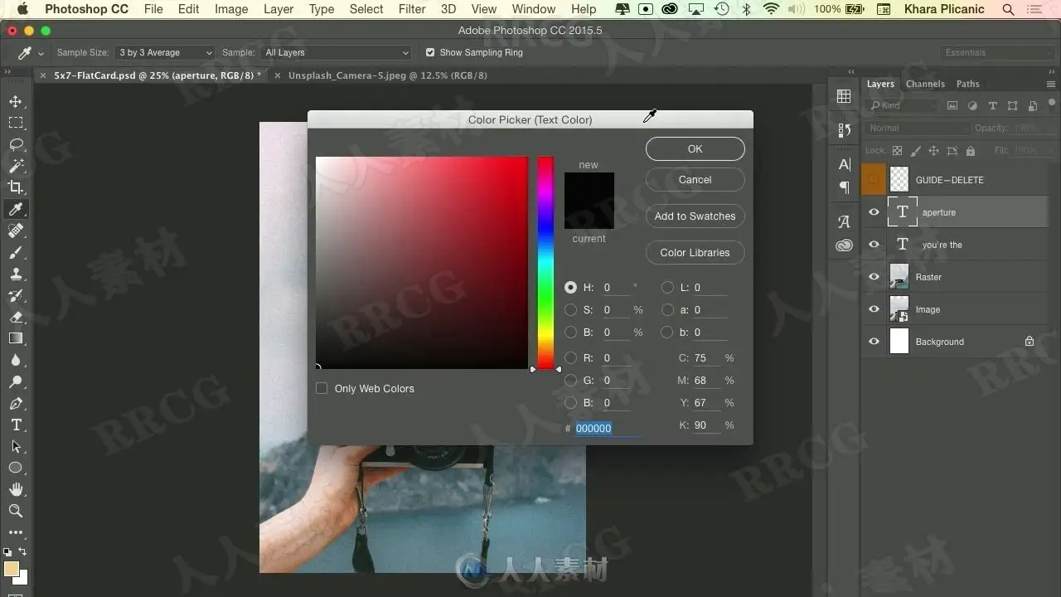Viewport: 1061px width, 597px height.
Task: Open the File menu
Action: (x=153, y=9)
